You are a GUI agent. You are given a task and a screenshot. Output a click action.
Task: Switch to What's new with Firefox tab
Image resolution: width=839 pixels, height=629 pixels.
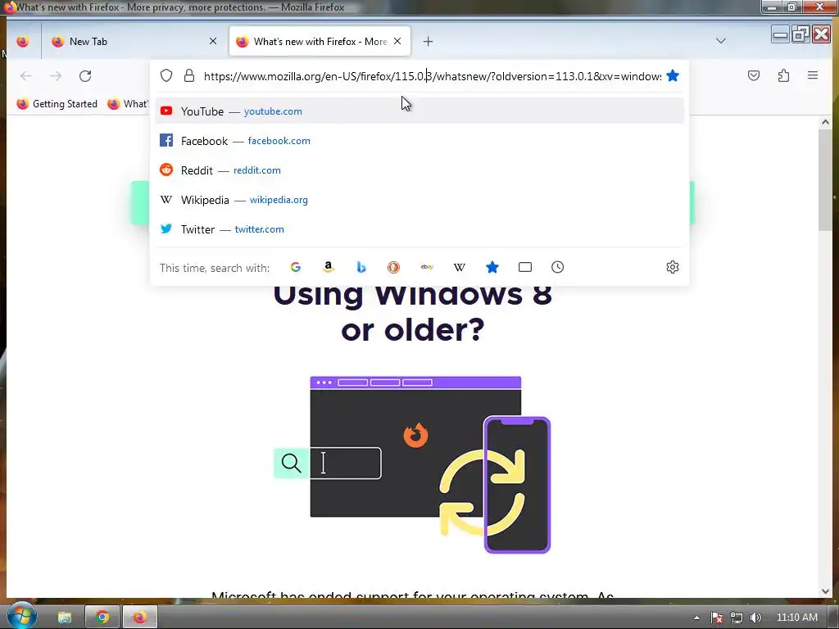coord(320,41)
